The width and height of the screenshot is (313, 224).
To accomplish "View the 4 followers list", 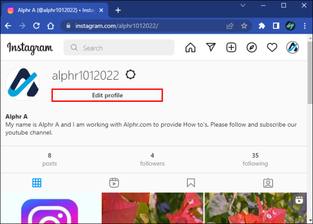I will tap(152, 159).
